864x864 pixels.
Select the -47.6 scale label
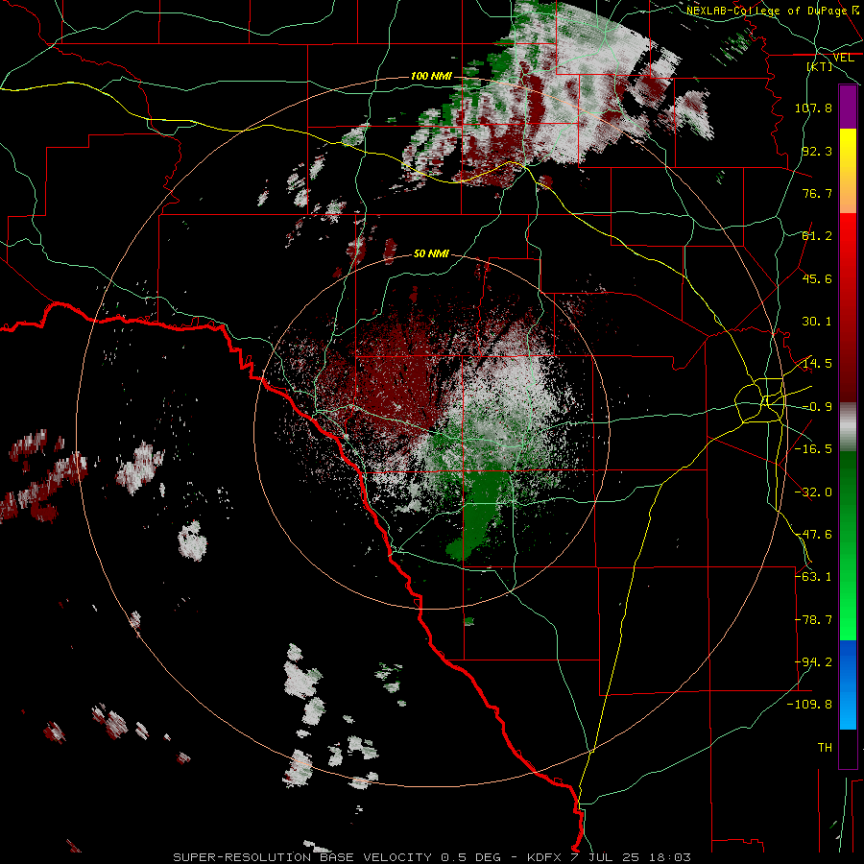(813, 535)
